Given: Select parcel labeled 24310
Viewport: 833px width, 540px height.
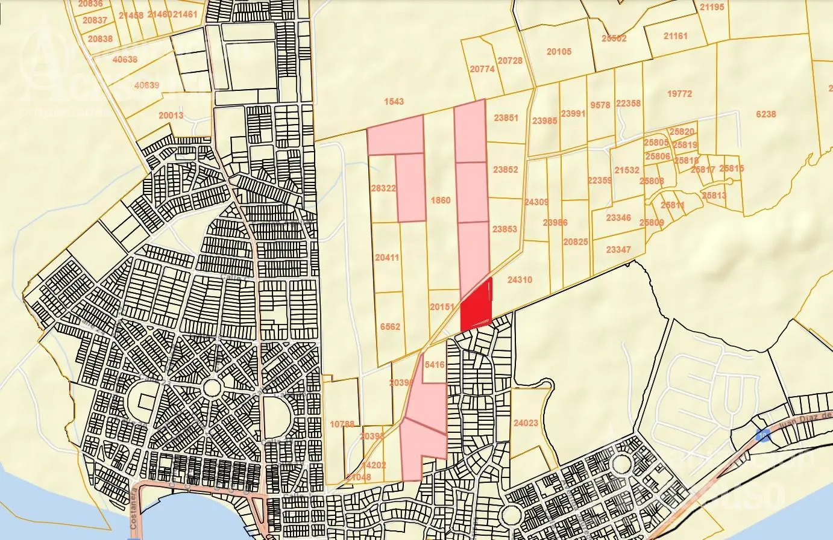Looking at the screenshot, I should [x=520, y=280].
